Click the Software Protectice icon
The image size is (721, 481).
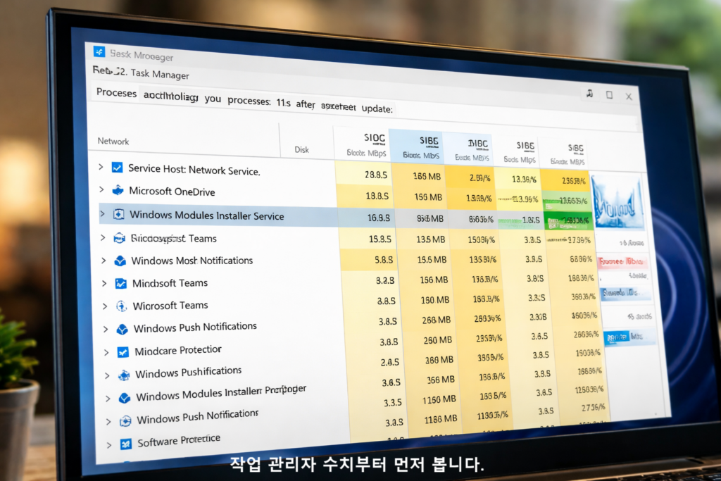[x=126, y=444]
